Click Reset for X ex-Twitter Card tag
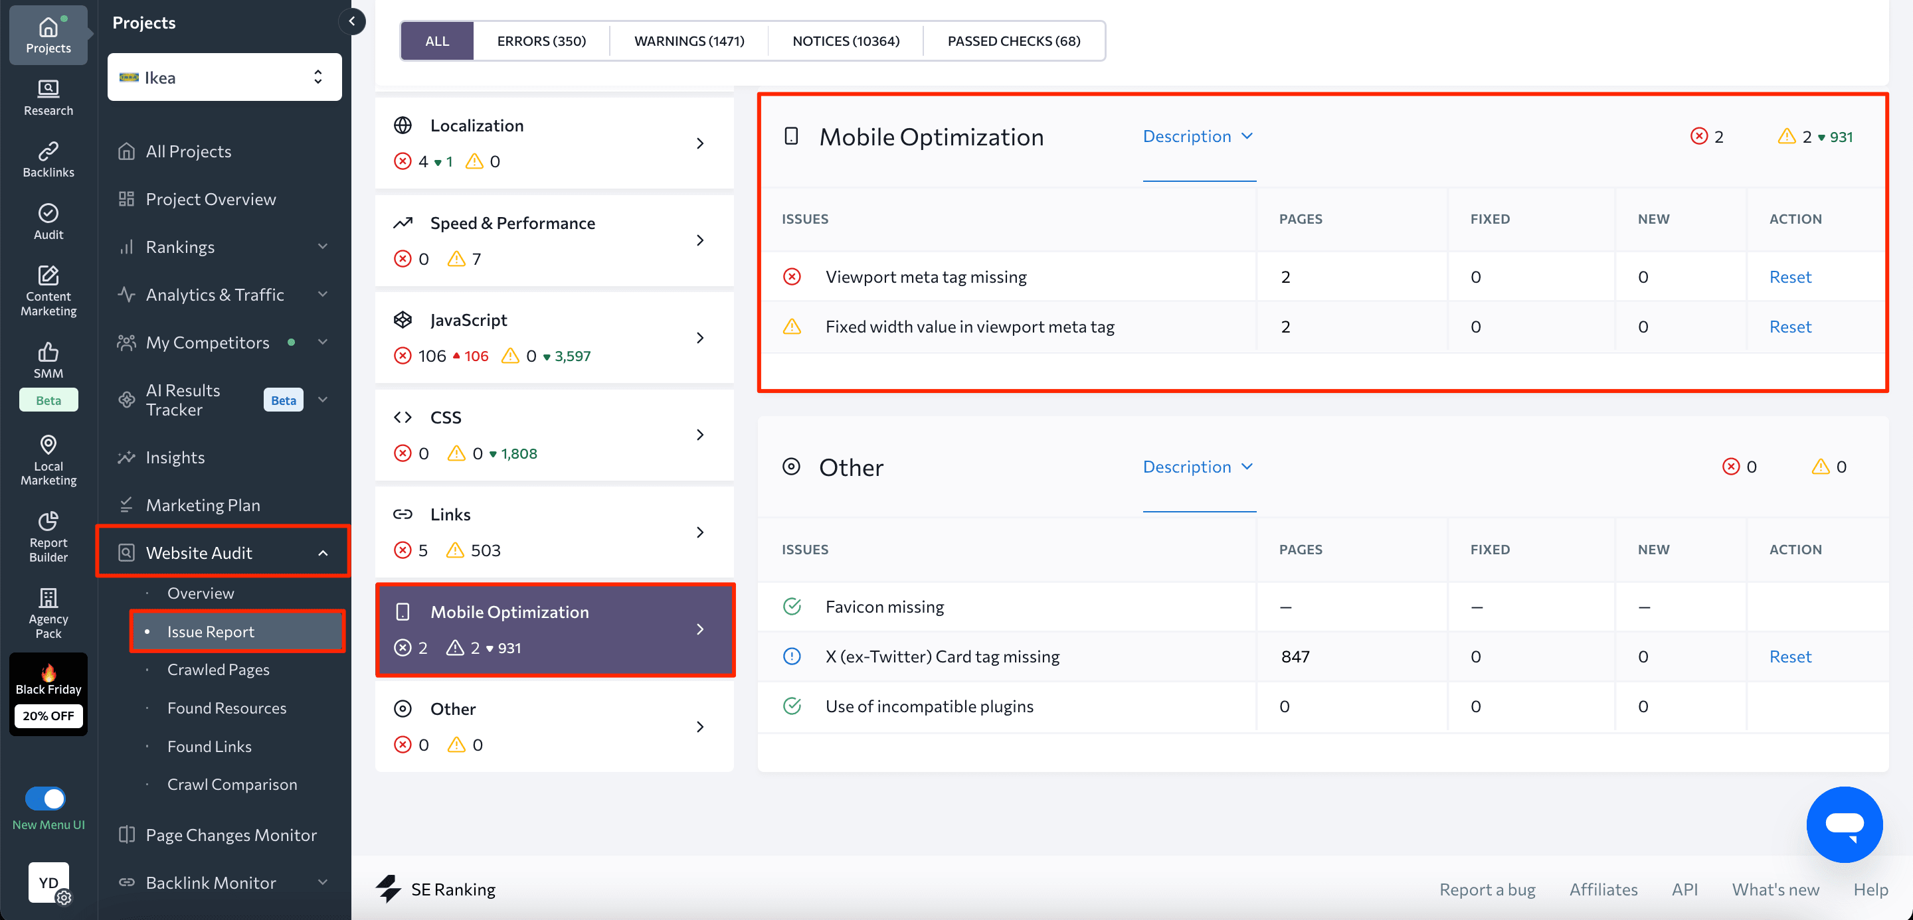This screenshot has height=920, width=1913. [1791, 656]
